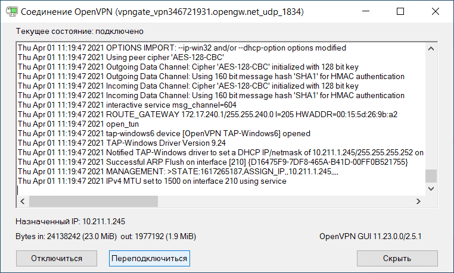Click the horizontal scrollbar right arrow
The image size is (454, 273).
(x=419, y=200)
